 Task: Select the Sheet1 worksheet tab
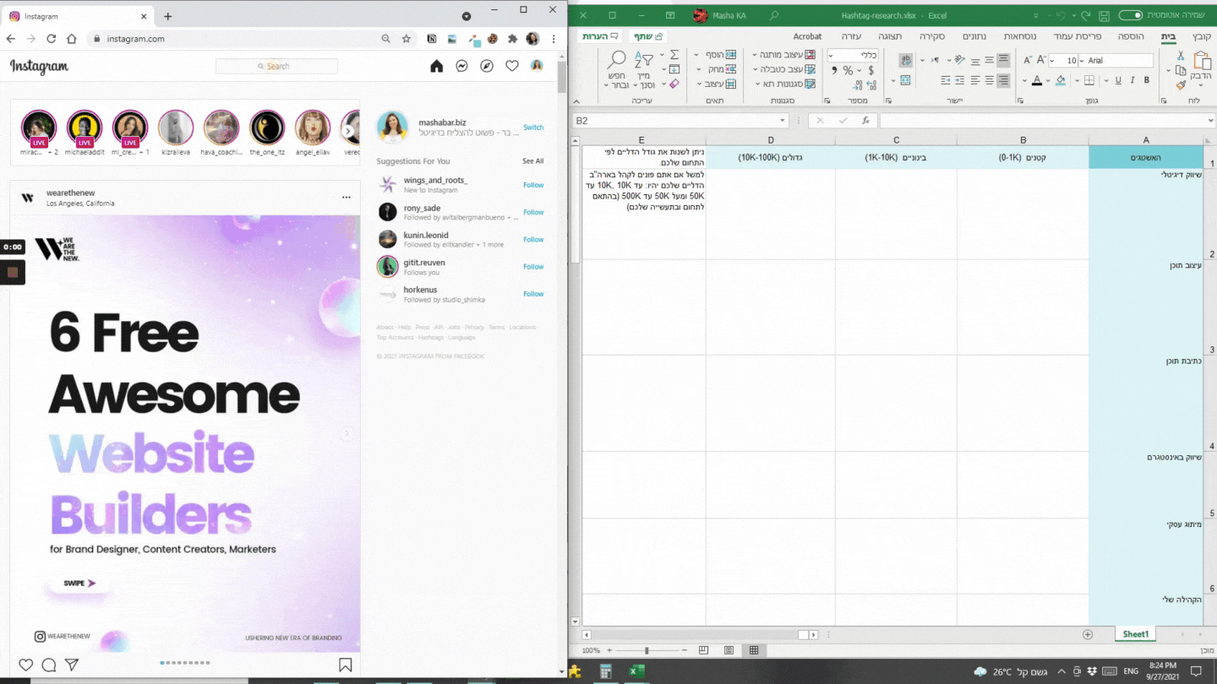pyautogui.click(x=1135, y=634)
